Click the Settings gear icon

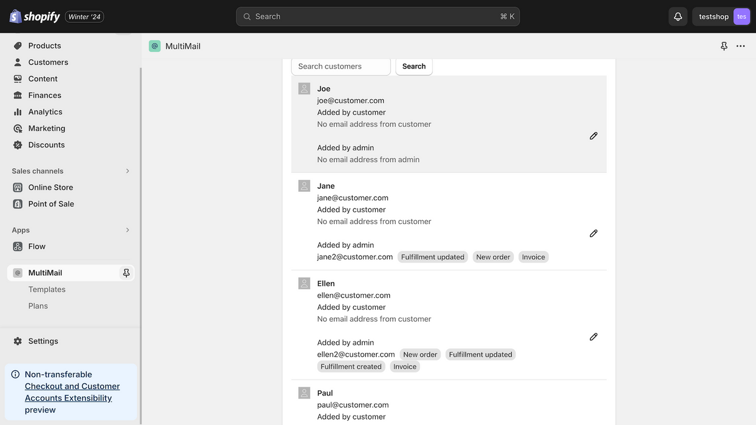[x=18, y=341]
